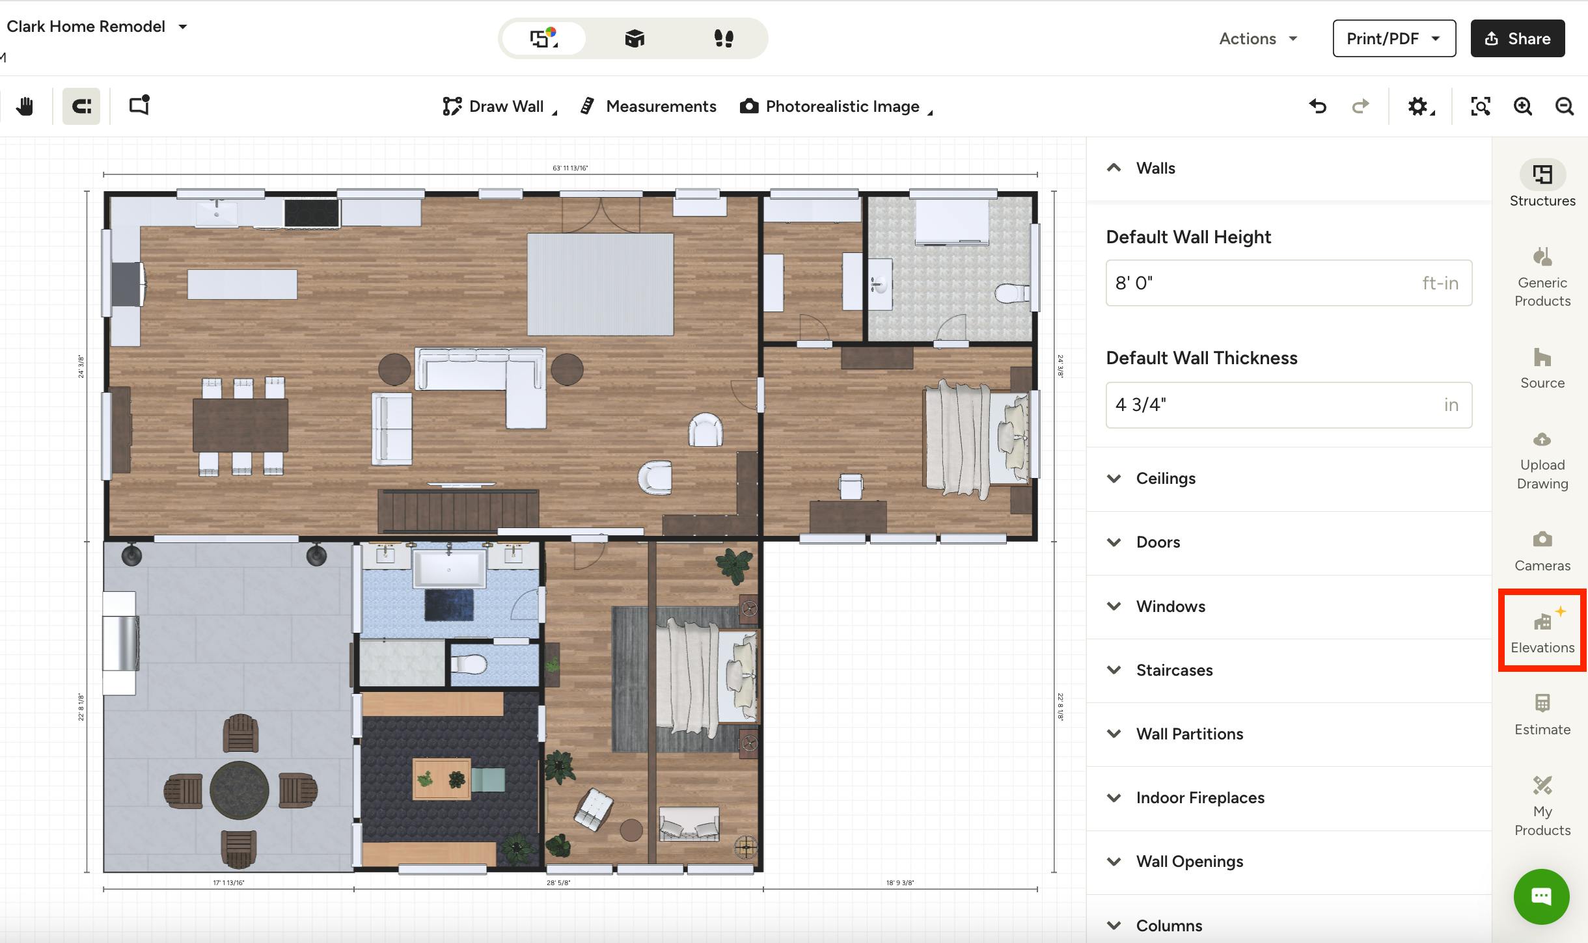The image size is (1588, 943).
Task: Activate the 2D floor plan view
Action: point(542,38)
